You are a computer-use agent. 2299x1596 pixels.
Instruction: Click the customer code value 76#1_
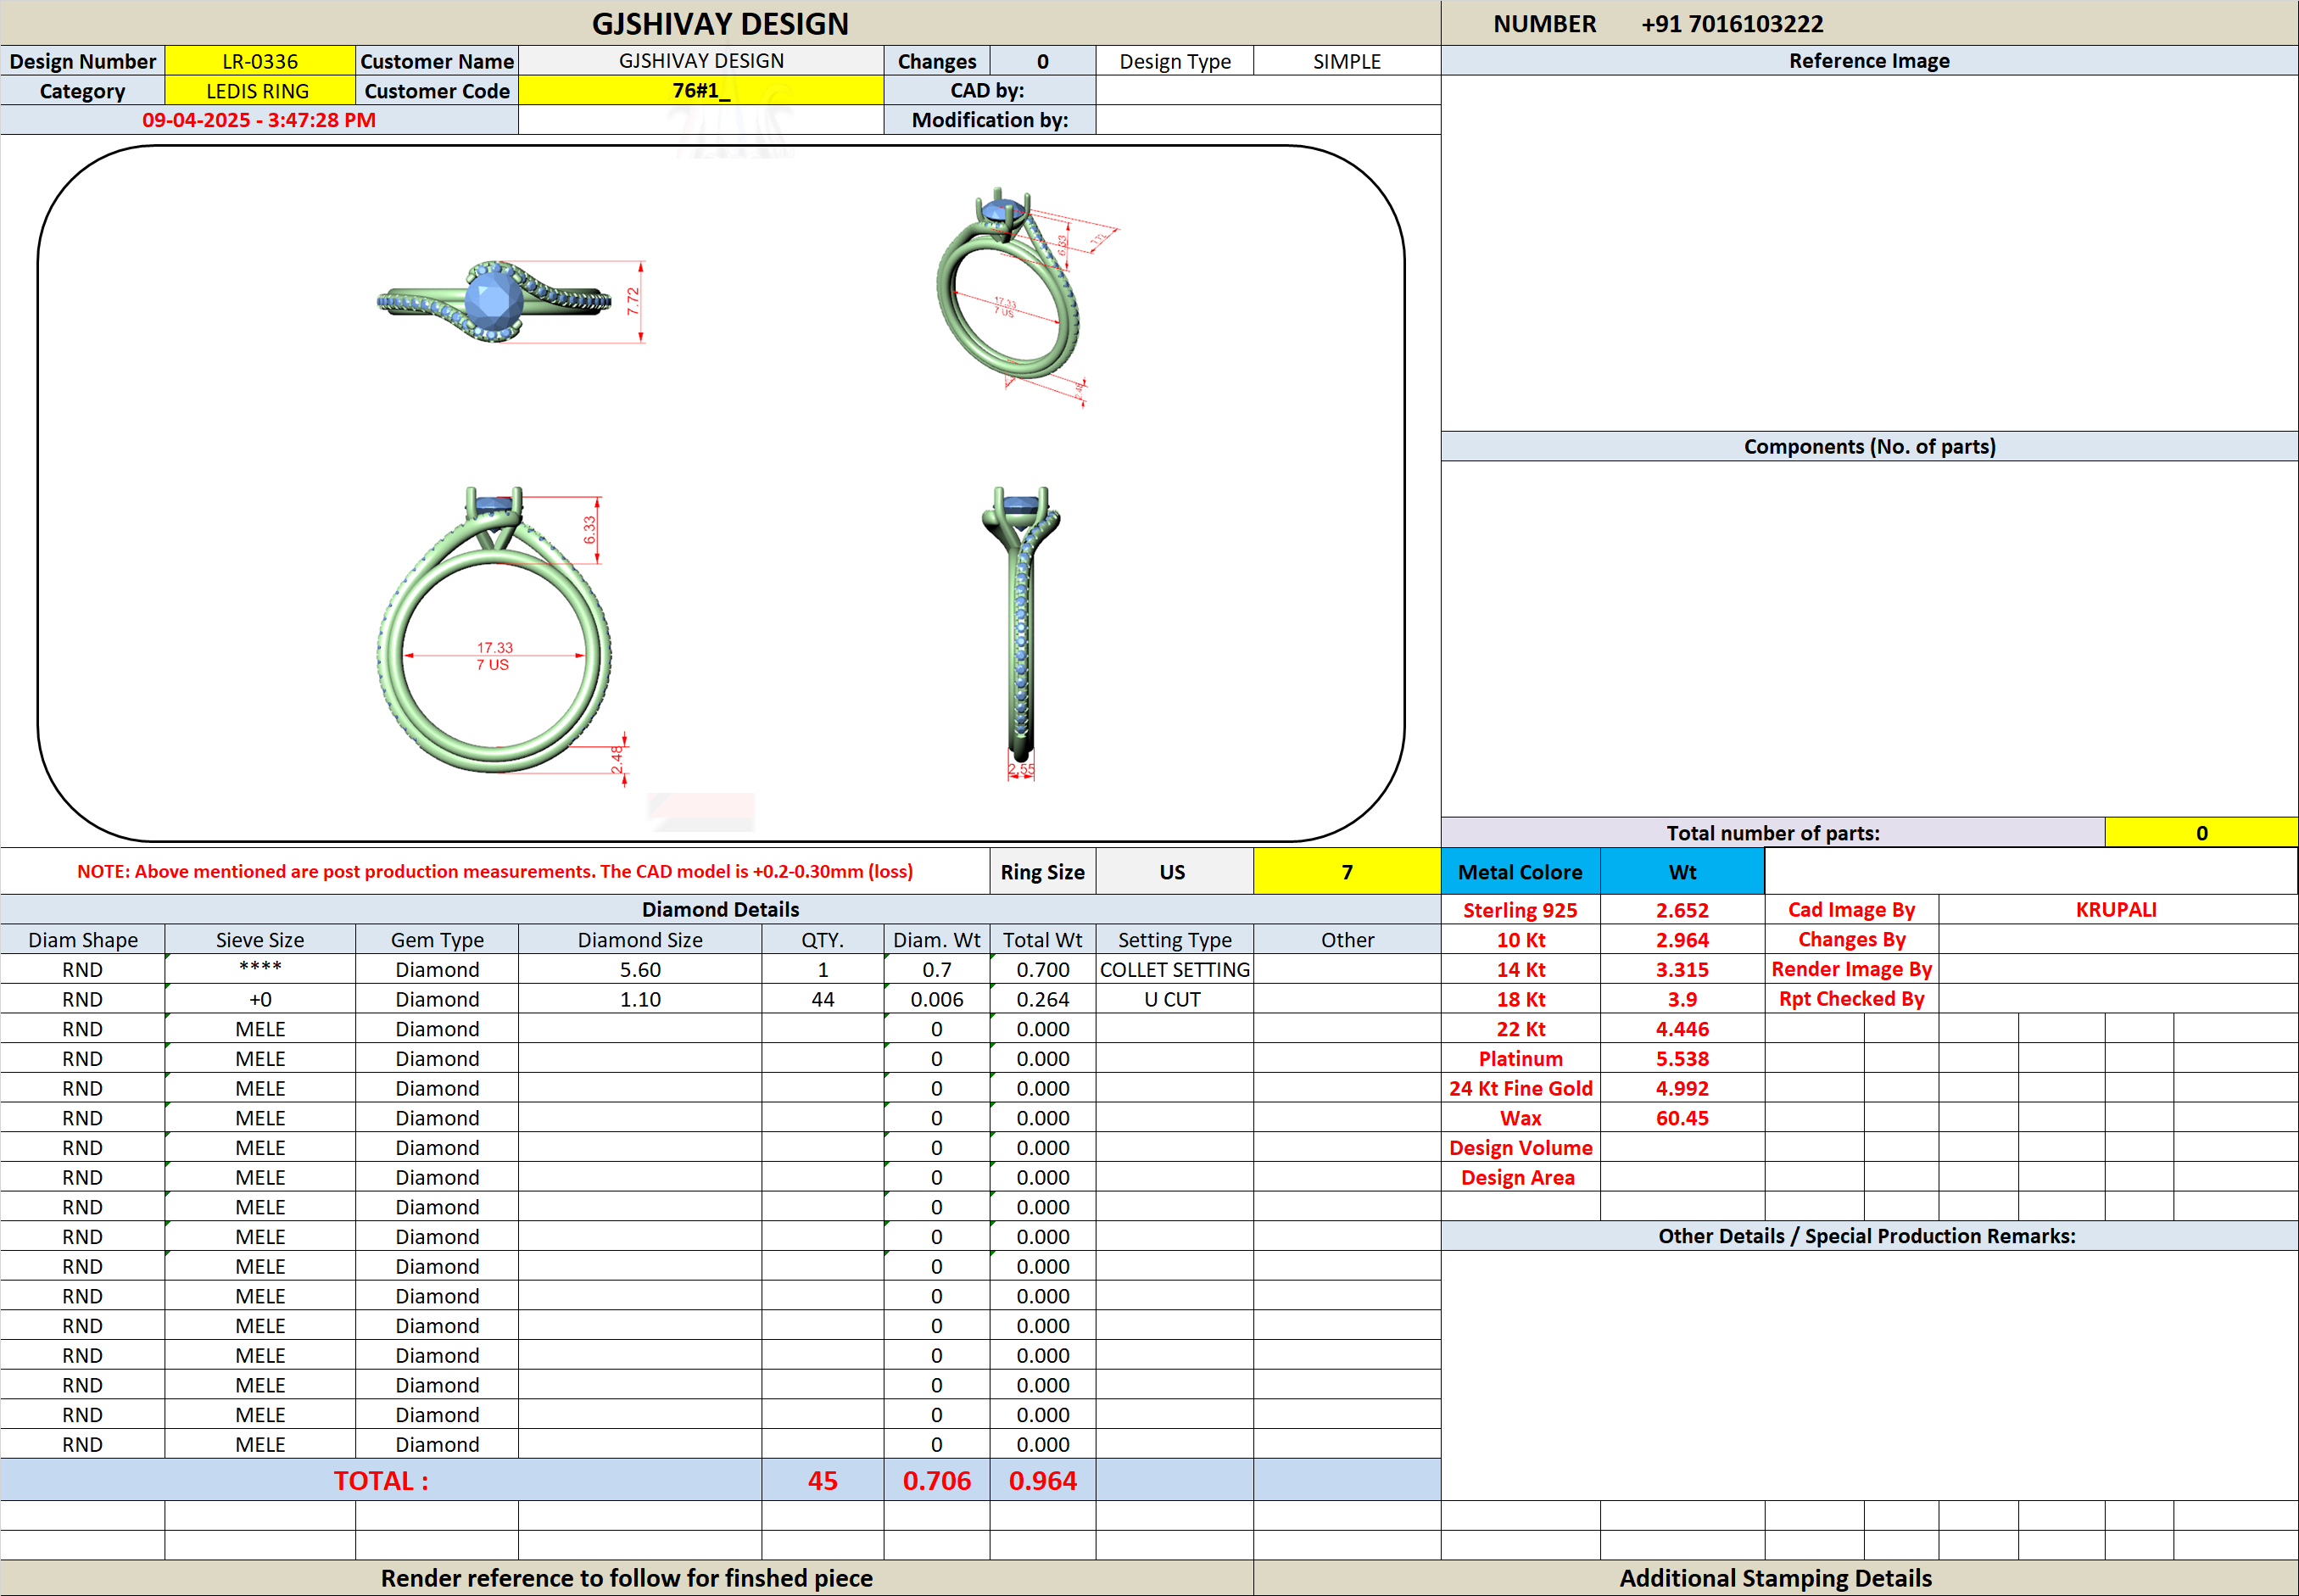click(701, 91)
